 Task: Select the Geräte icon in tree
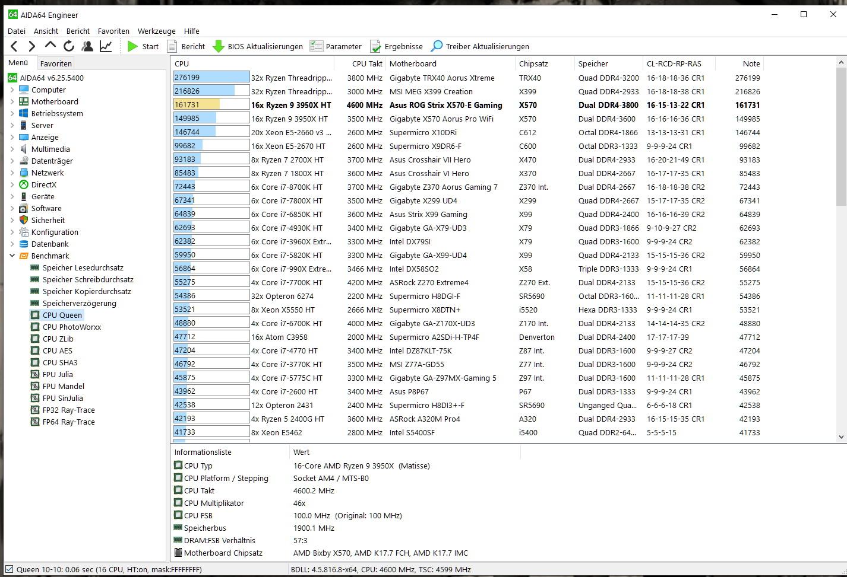click(x=24, y=196)
